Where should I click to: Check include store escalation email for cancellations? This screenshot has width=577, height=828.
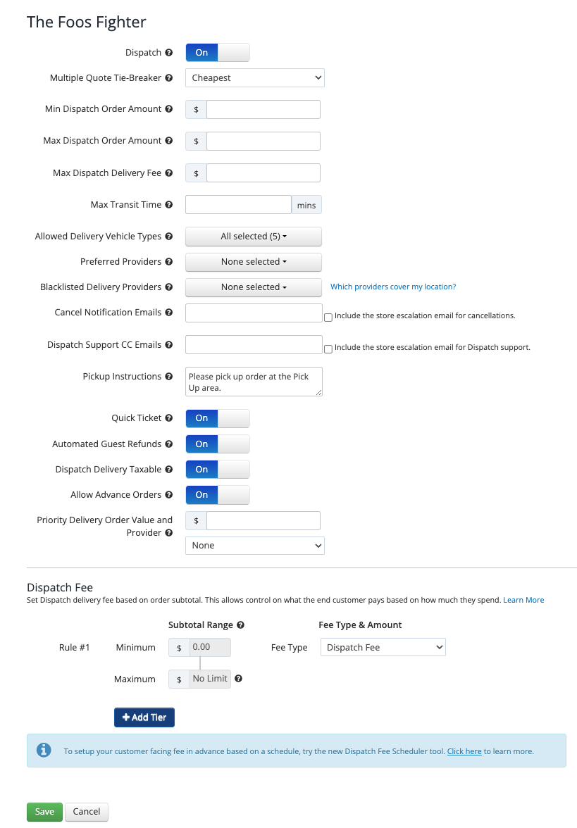(x=328, y=318)
